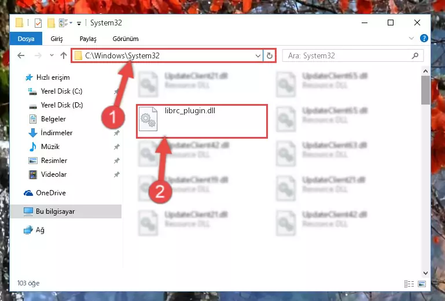445x301 pixels.
Task: Click the Ara: System32 search box
Action: click(353, 55)
